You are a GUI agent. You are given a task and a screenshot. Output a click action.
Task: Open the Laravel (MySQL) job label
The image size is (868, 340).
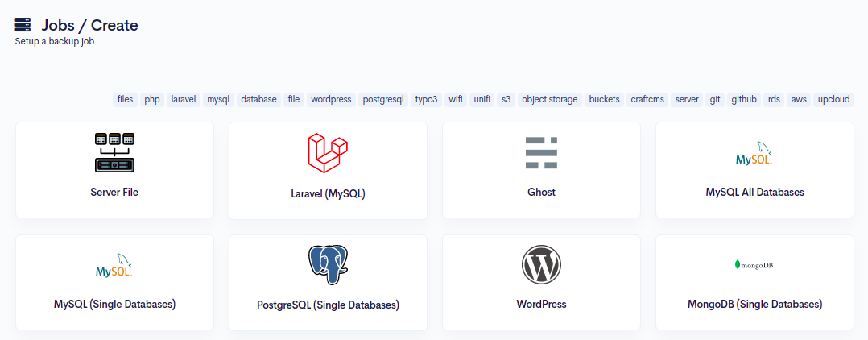(329, 194)
